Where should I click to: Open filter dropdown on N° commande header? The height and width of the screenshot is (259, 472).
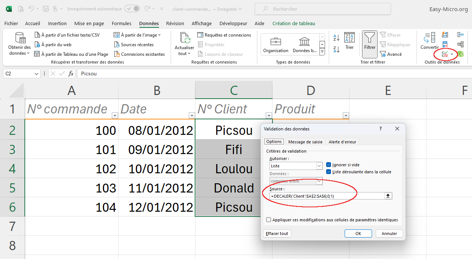coord(115,116)
